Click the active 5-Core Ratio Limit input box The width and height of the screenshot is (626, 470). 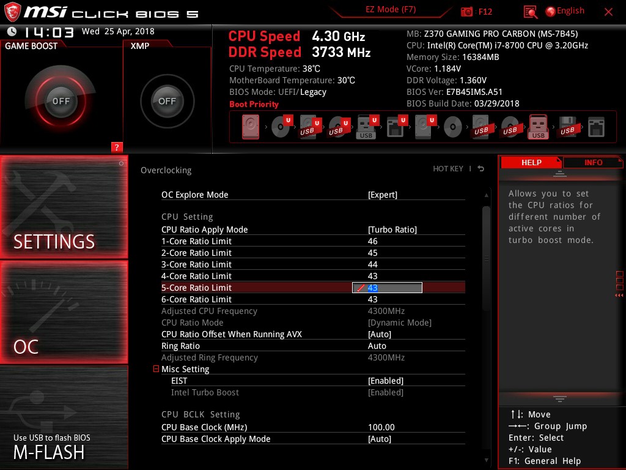(x=387, y=288)
